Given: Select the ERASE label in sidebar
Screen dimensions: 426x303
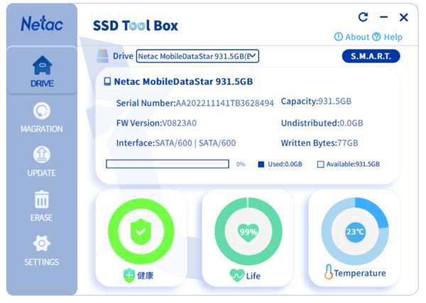Looking at the screenshot, I should tap(42, 218).
